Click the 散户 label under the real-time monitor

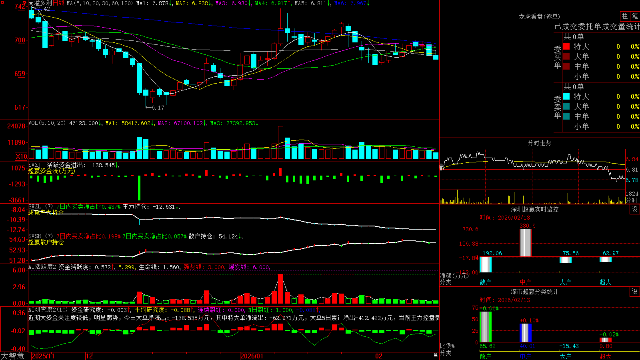(486, 282)
